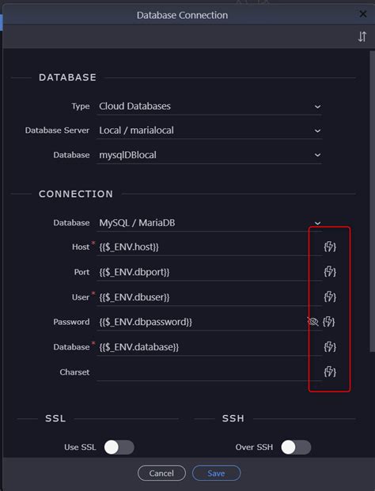375x491 pixels.
Task: Expand the Type dropdown showing Cloud Databases
Action: click(209, 107)
